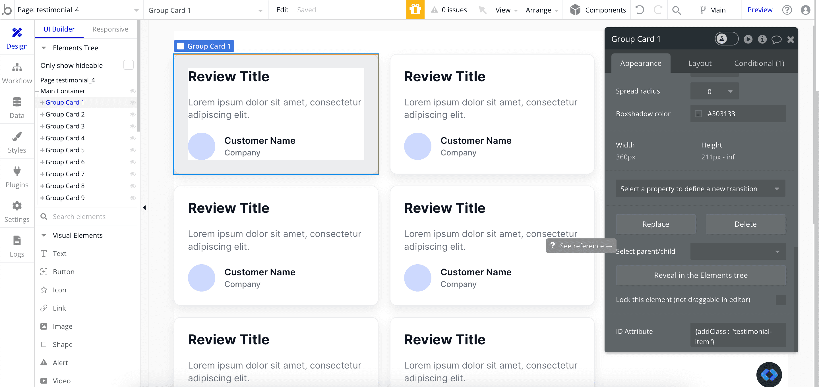Click the comment bubble icon in panel
The height and width of the screenshot is (387, 819).
(x=776, y=39)
